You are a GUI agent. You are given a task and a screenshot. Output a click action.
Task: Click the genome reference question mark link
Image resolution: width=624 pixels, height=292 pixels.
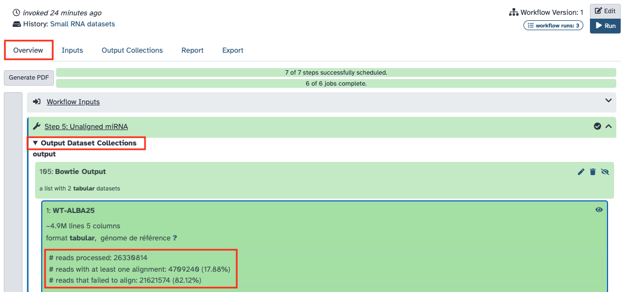pyautogui.click(x=175, y=238)
